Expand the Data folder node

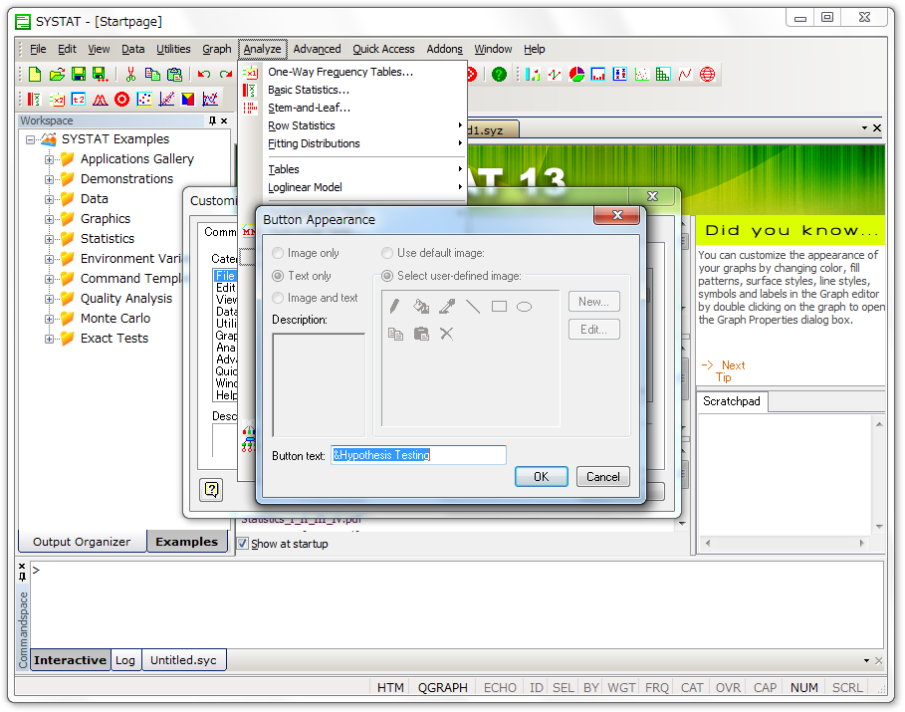coord(49,199)
